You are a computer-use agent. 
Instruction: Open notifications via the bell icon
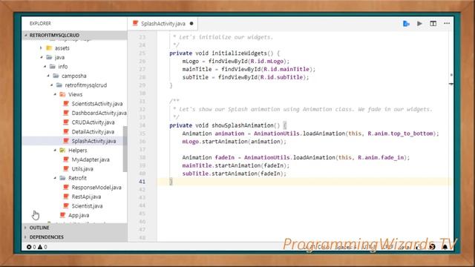pyautogui.click(x=445, y=247)
